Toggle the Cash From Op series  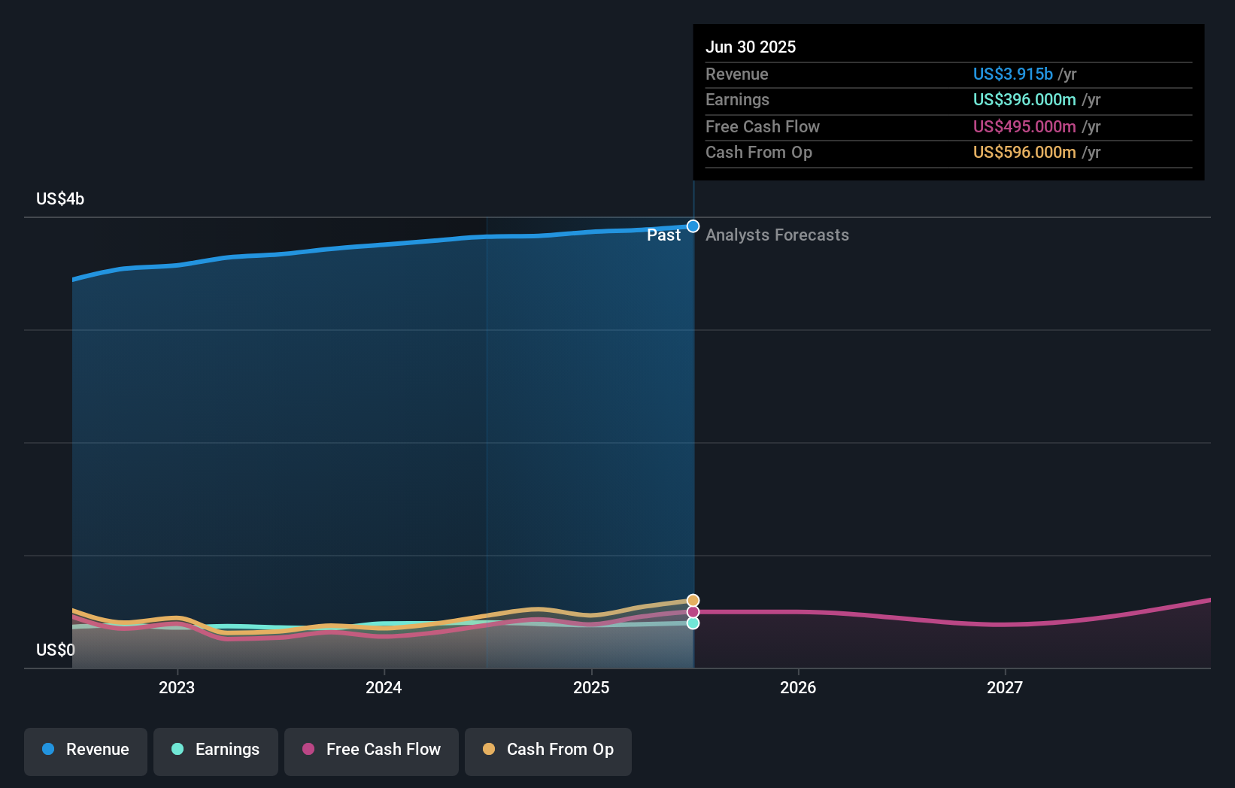pos(548,750)
